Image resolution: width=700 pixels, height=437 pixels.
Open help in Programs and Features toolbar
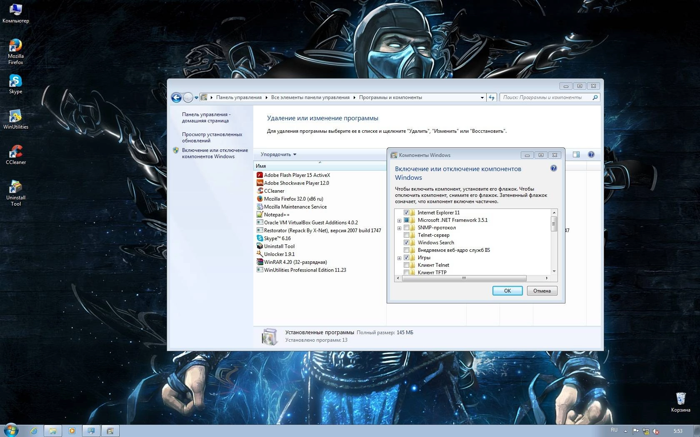pyautogui.click(x=591, y=154)
